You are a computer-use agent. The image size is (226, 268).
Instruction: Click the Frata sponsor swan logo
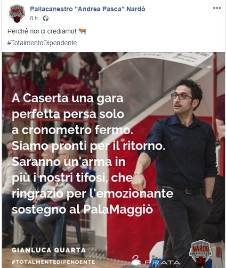(136, 260)
